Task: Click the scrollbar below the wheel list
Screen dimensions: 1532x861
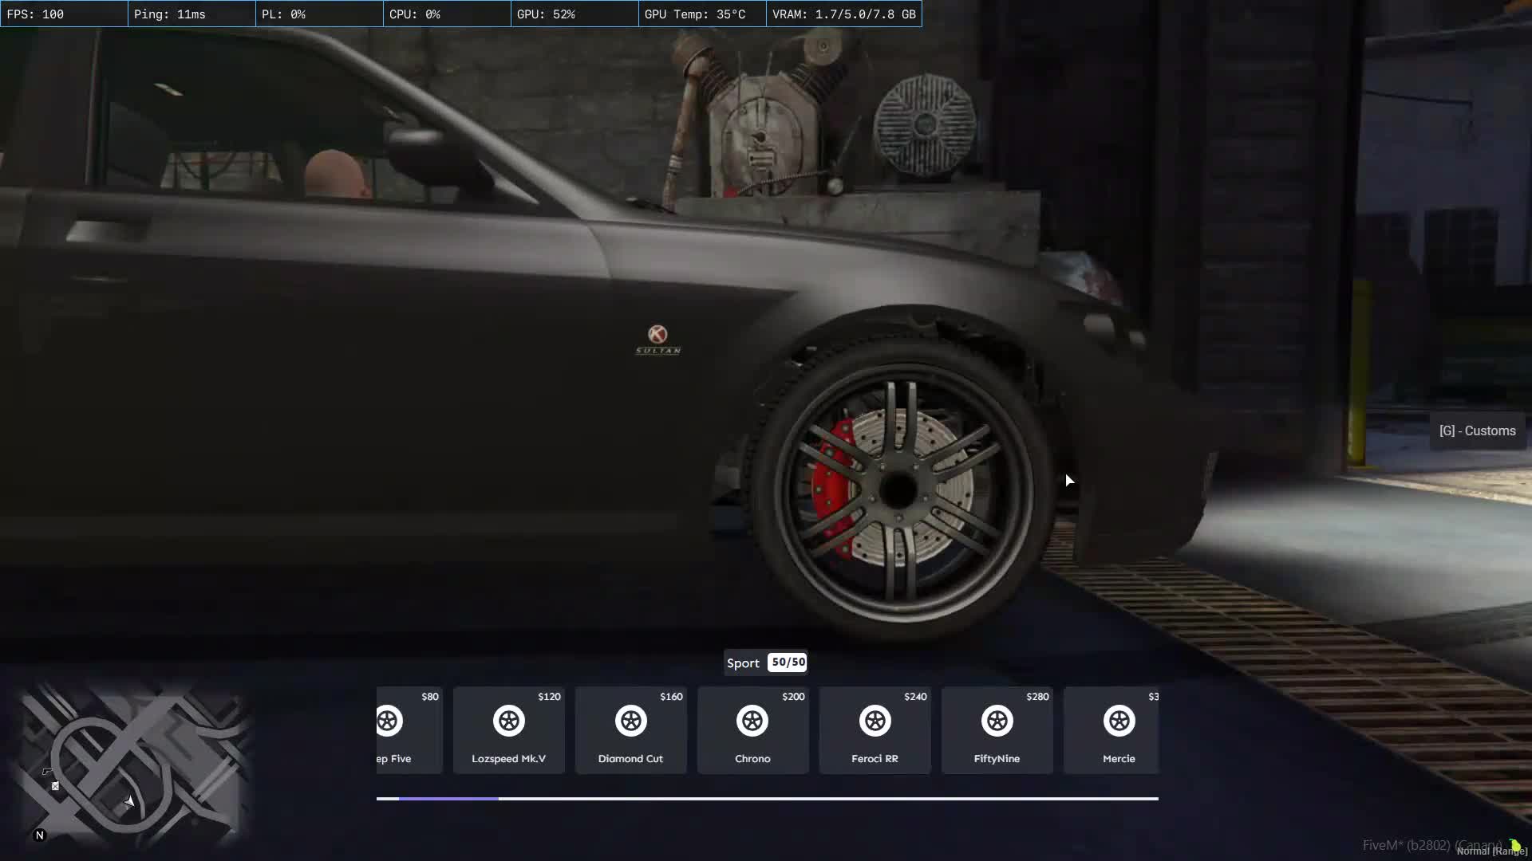Action: [766, 798]
